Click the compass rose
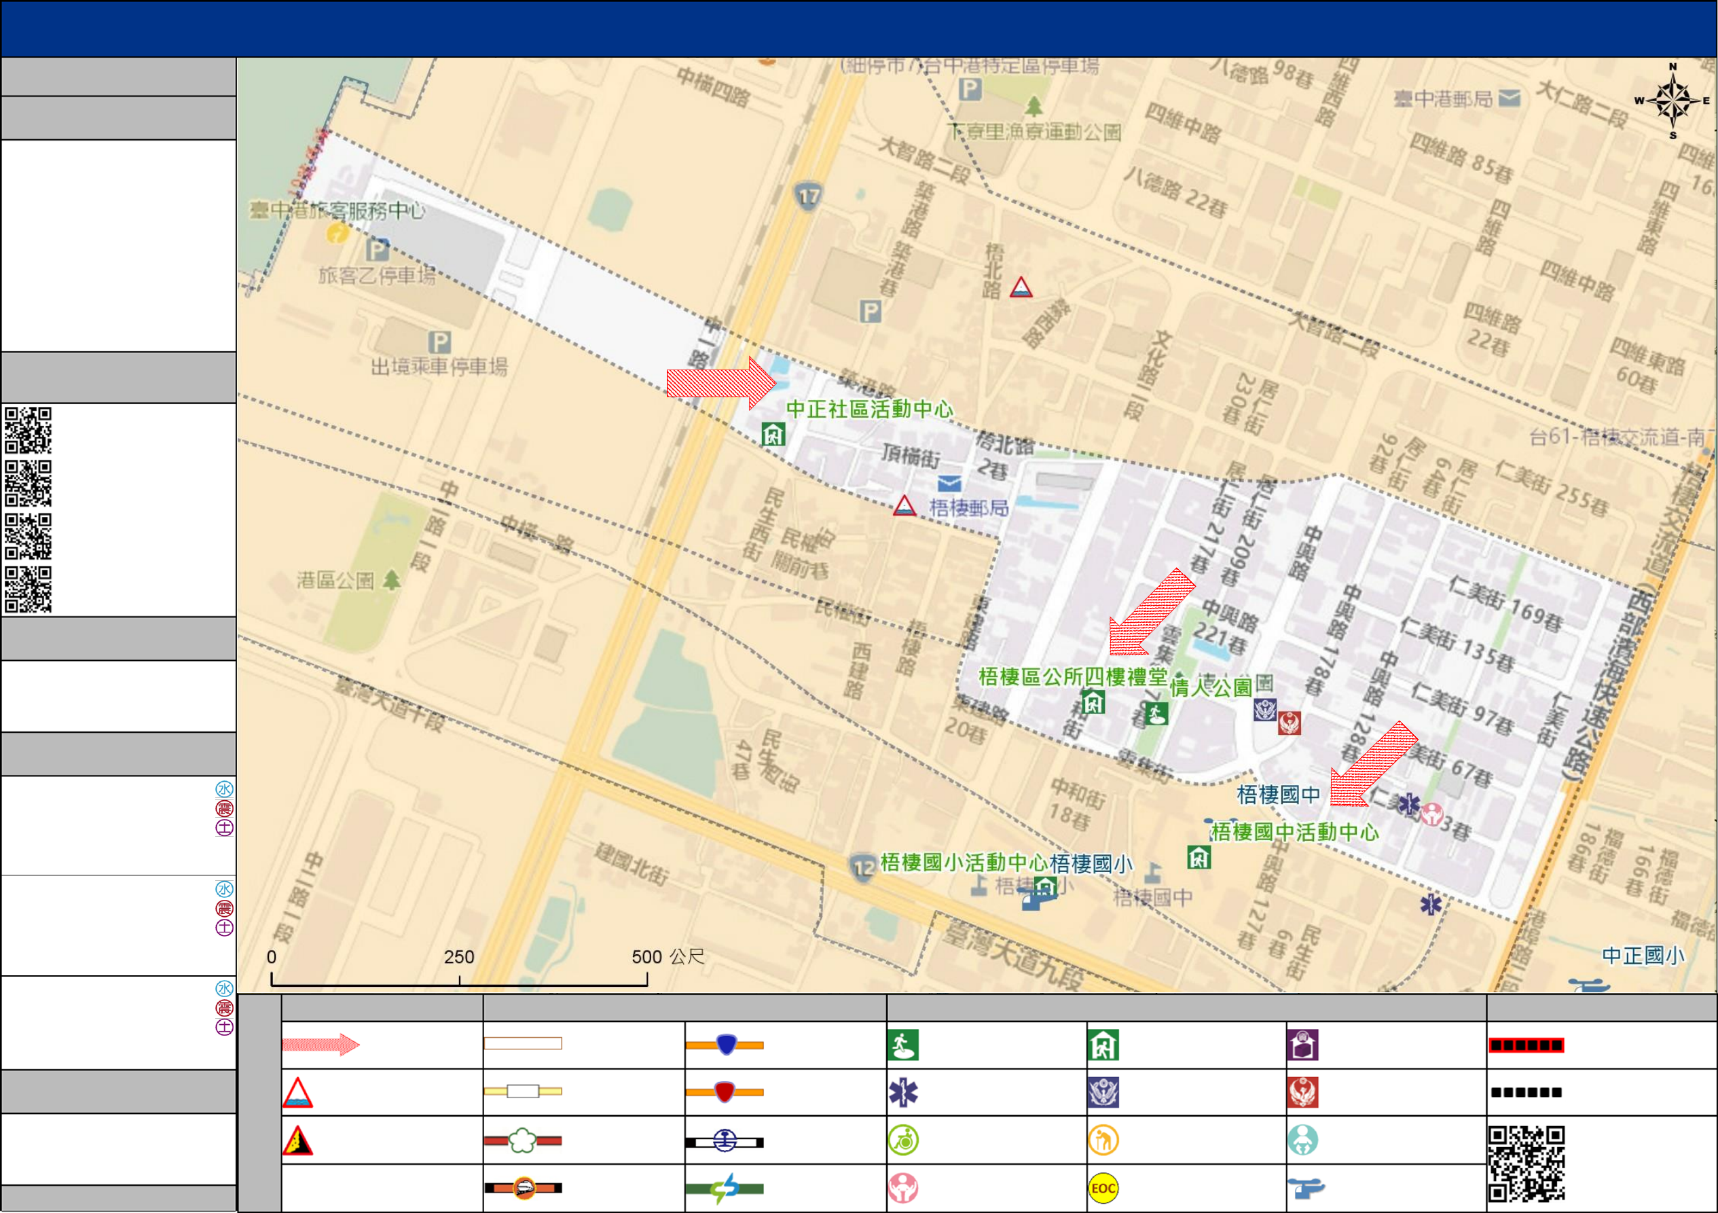 [1673, 101]
